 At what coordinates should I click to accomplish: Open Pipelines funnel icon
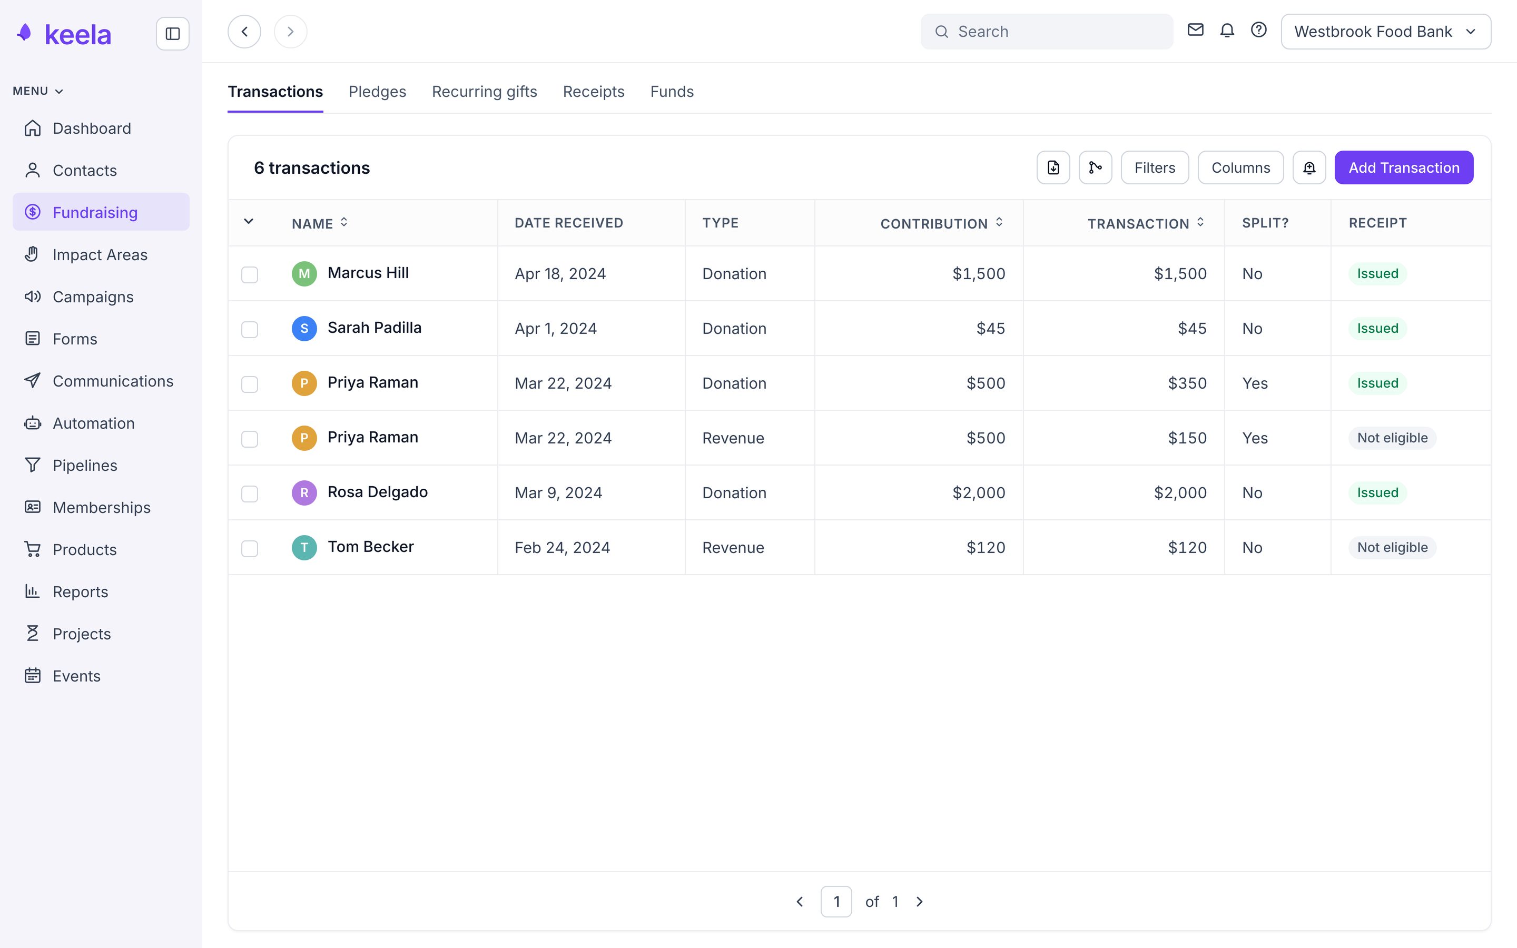tap(33, 465)
